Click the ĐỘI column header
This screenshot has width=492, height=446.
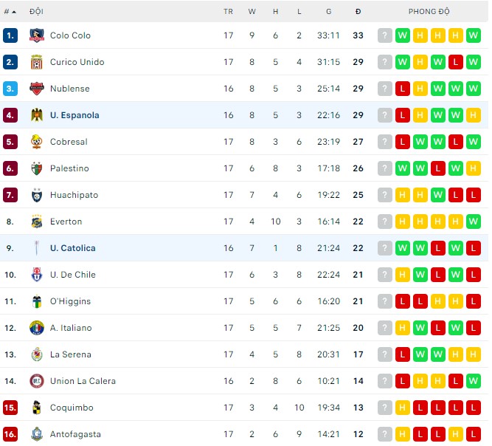point(36,12)
